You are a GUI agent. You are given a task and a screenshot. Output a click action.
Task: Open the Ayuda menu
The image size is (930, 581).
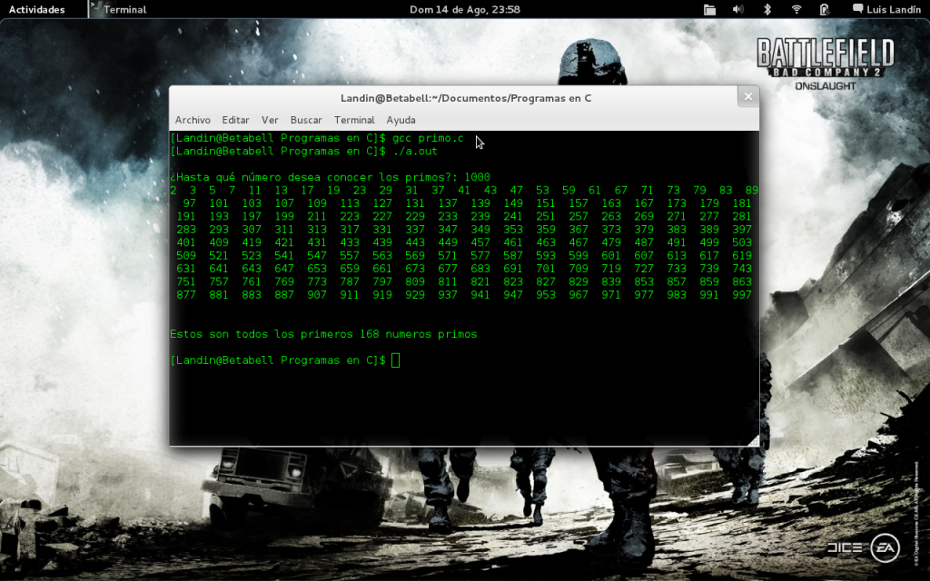pos(401,120)
